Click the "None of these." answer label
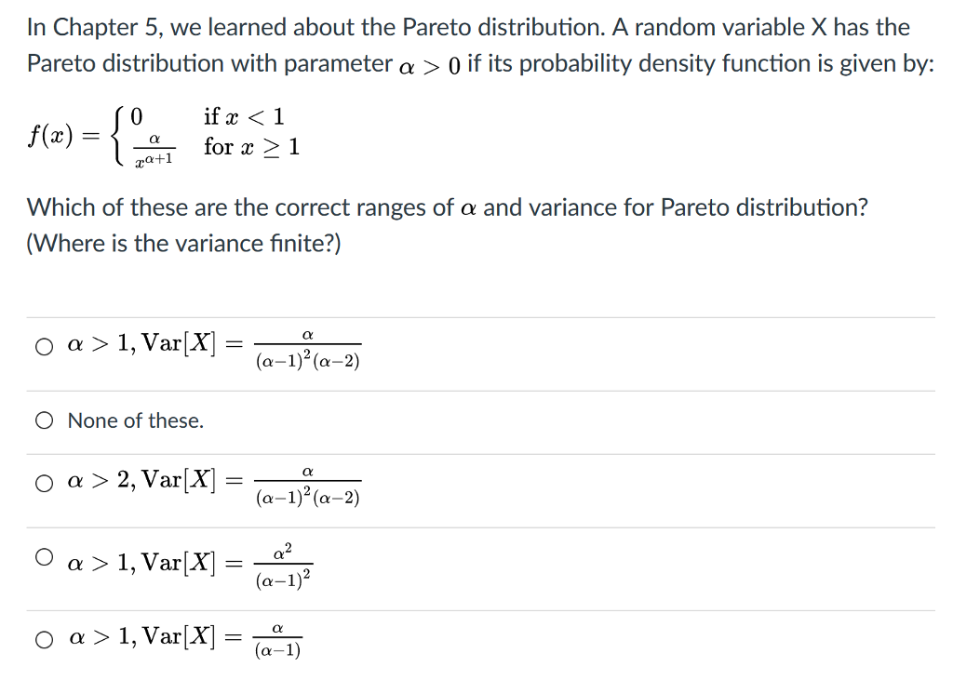This screenshot has width=953, height=680. tap(136, 420)
